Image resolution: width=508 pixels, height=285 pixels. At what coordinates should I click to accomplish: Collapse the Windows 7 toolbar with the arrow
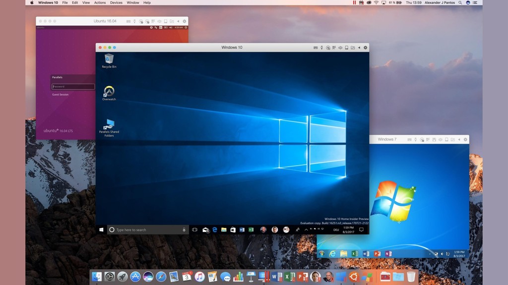(459, 140)
